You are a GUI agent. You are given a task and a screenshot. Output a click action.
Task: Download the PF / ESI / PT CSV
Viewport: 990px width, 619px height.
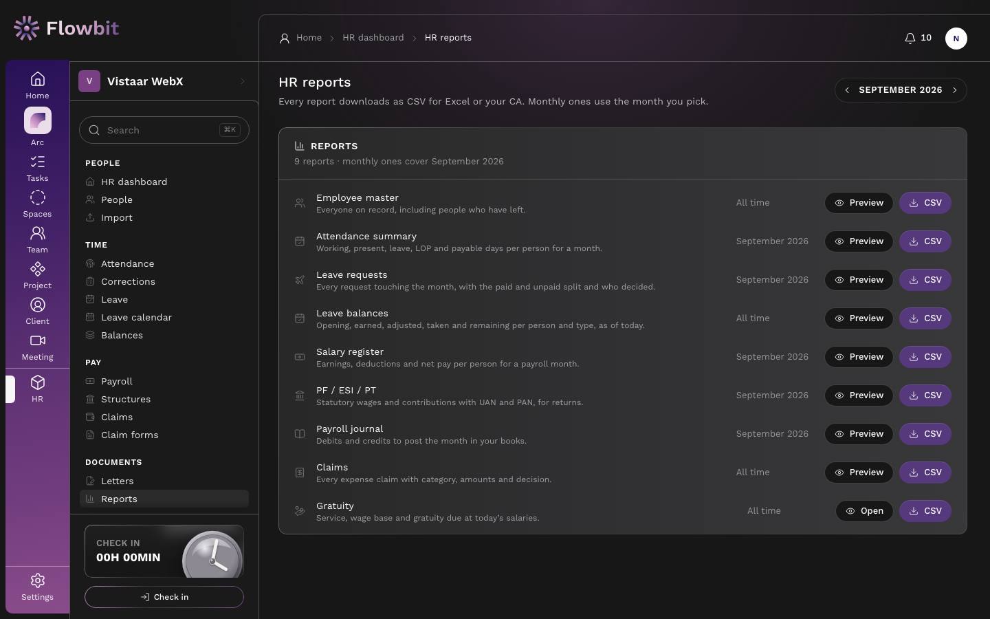click(925, 395)
